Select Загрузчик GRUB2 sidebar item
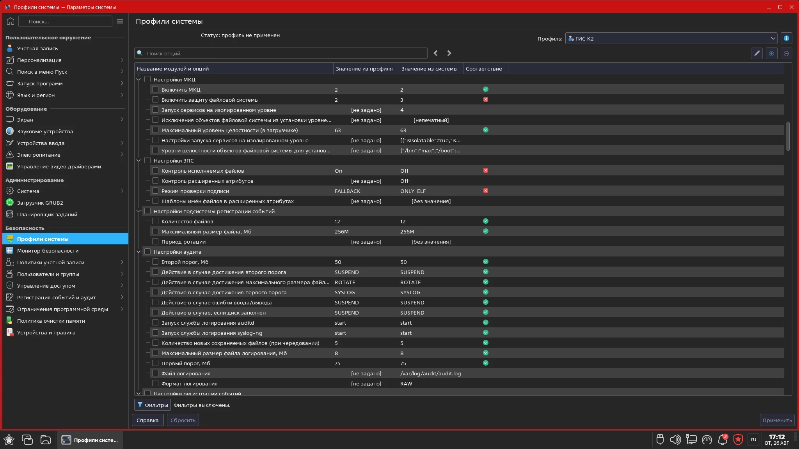799x449 pixels. click(40, 203)
